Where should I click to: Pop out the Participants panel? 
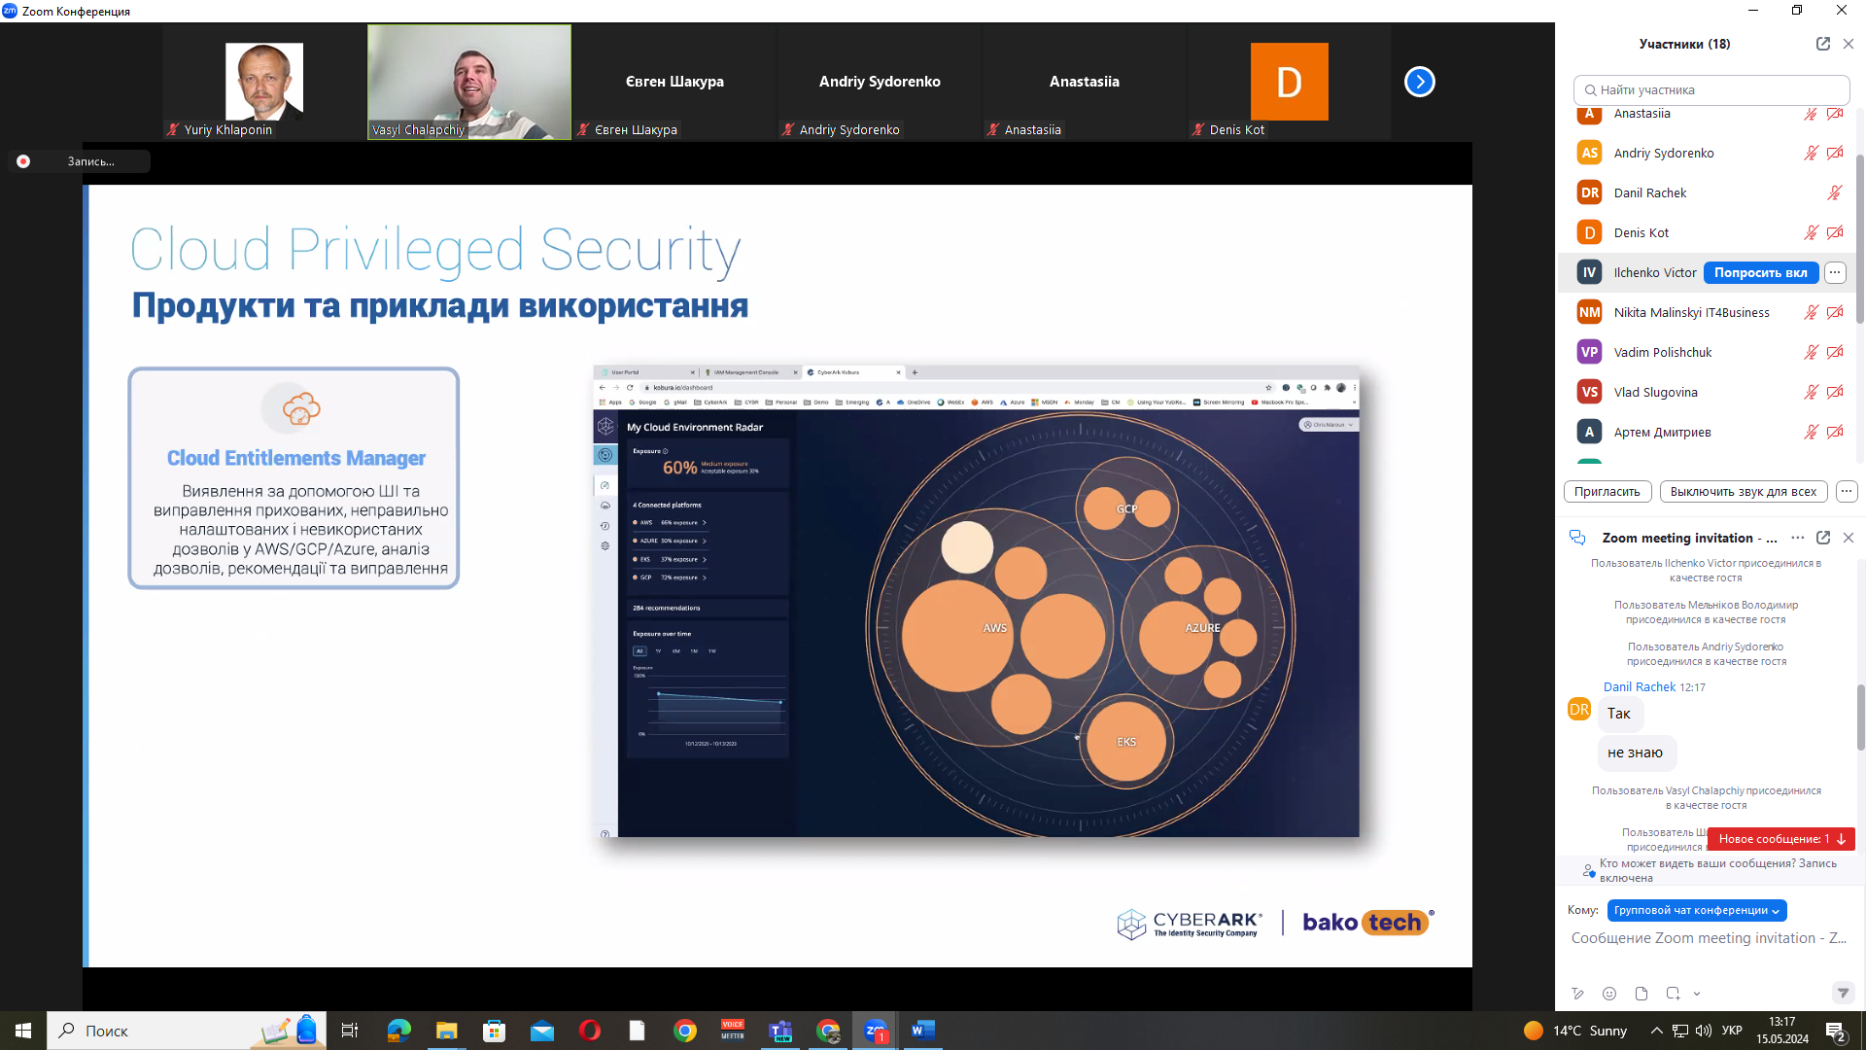(x=1822, y=44)
